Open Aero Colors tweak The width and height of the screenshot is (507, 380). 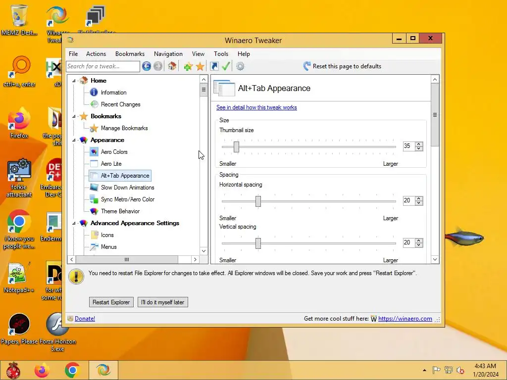pyautogui.click(x=114, y=152)
